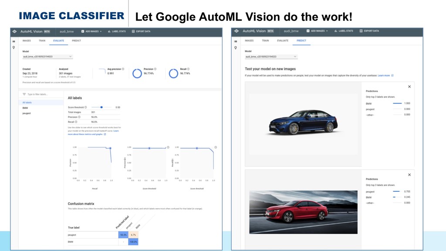Click help icon on precision vs threshold chart

coord(168,147)
